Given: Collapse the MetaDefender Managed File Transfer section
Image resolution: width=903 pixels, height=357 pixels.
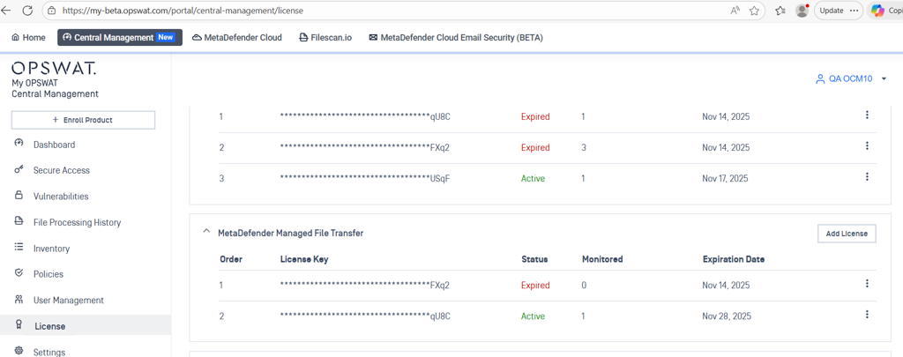Looking at the screenshot, I should point(206,232).
